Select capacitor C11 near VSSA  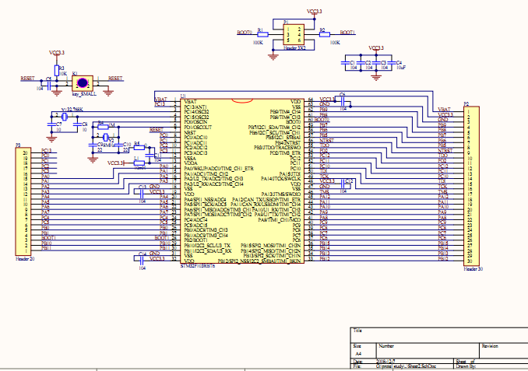point(150,156)
